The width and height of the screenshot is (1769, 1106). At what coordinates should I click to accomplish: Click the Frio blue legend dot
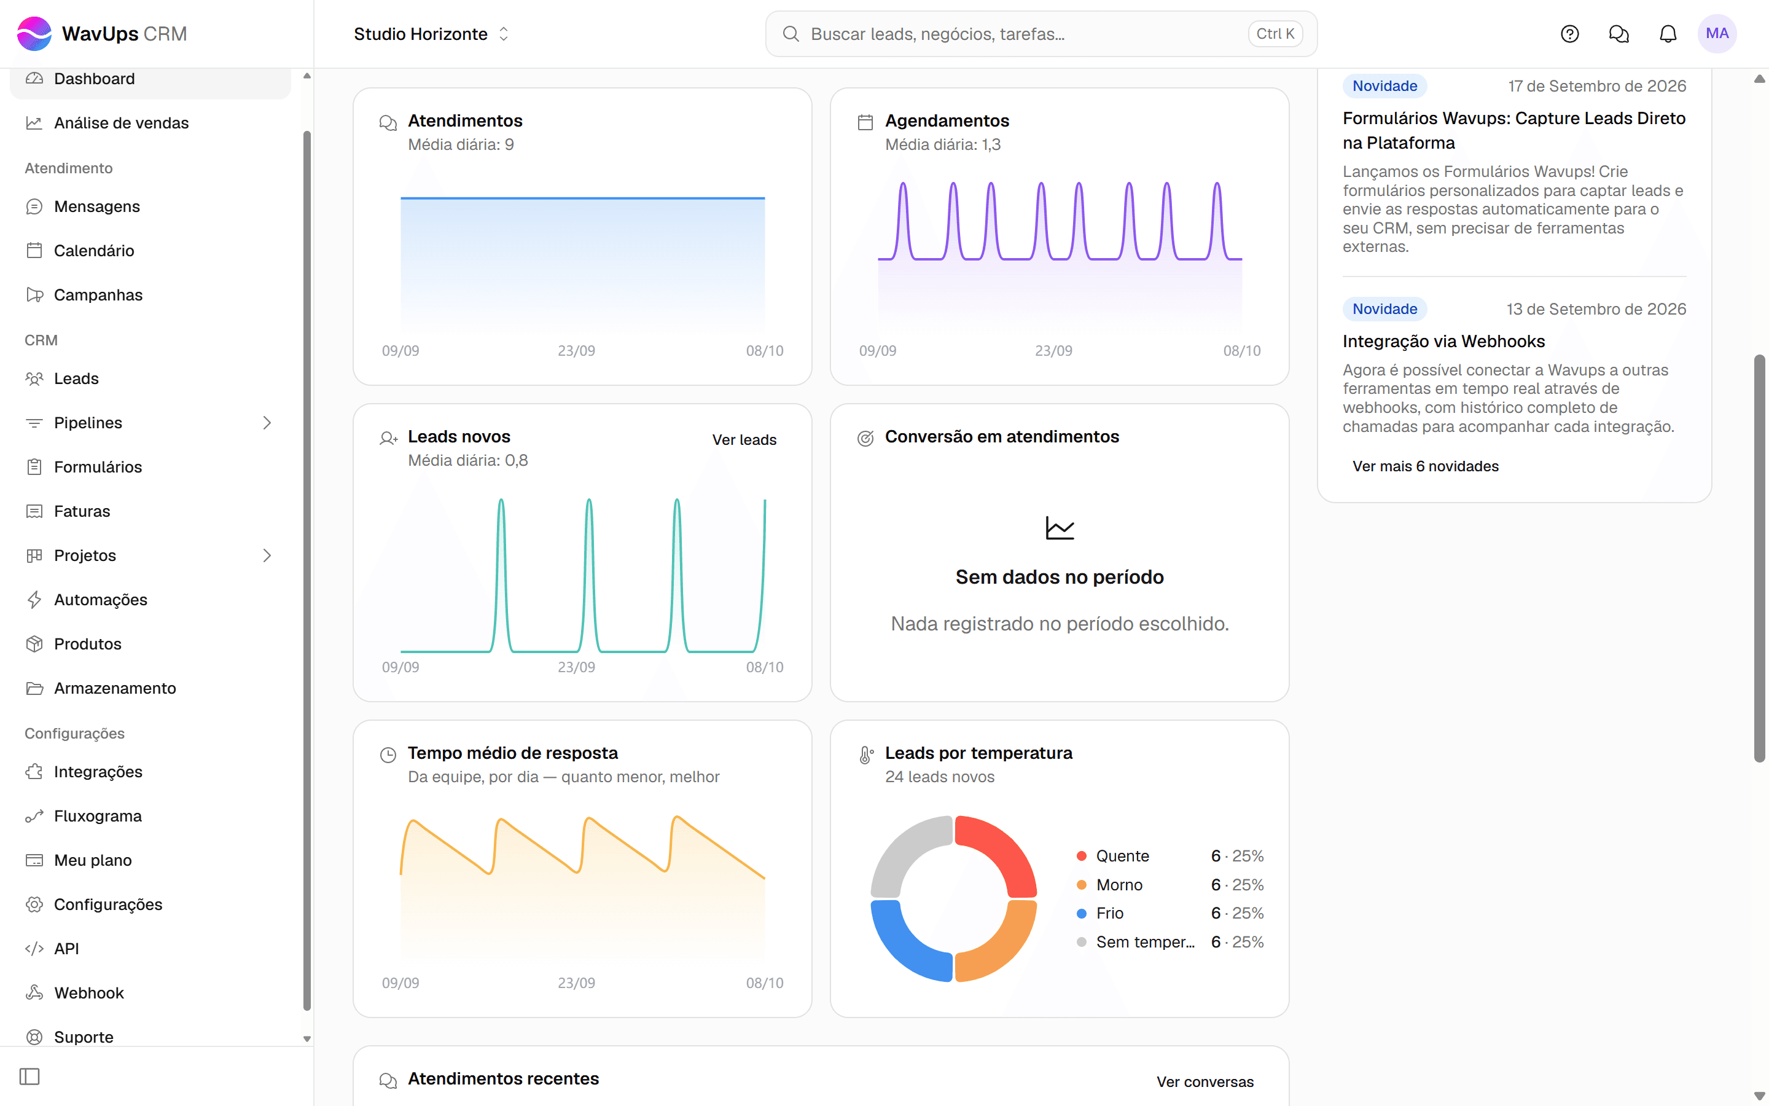tap(1081, 913)
